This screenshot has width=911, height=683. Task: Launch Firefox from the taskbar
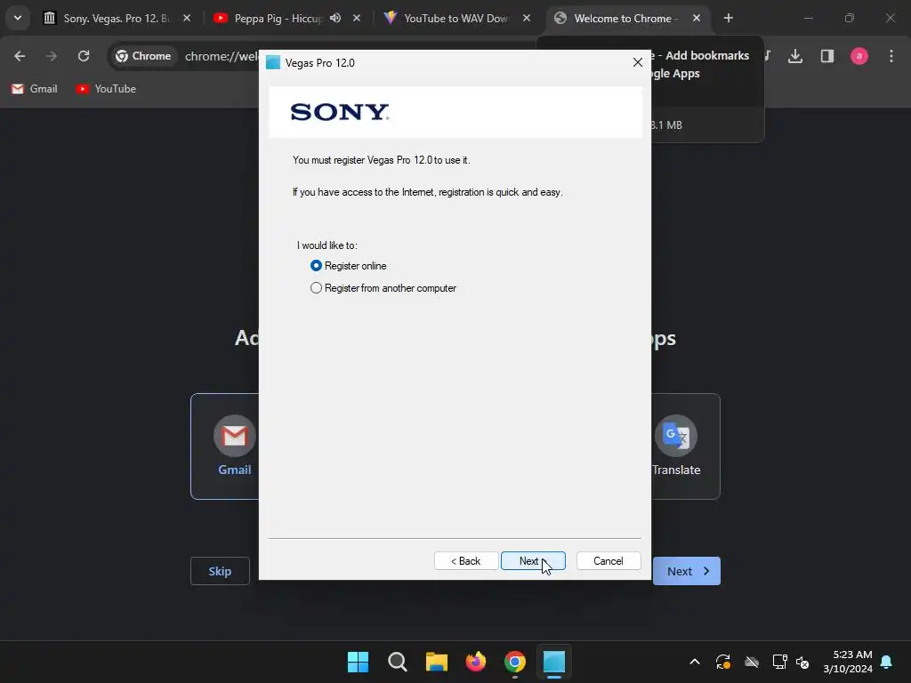coord(476,662)
